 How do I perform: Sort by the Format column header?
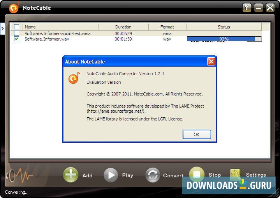coord(167,27)
